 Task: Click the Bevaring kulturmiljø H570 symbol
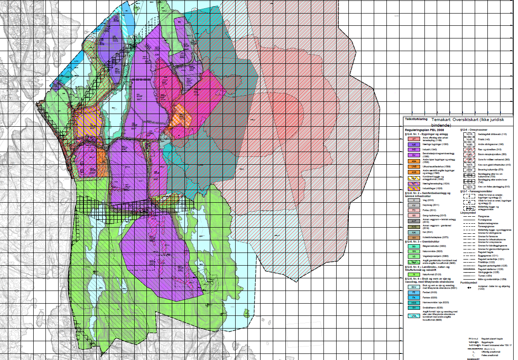[x=469, y=170]
